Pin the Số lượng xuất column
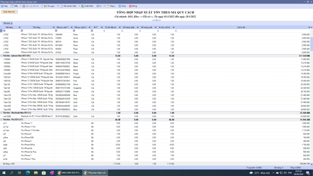 click(156, 27)
